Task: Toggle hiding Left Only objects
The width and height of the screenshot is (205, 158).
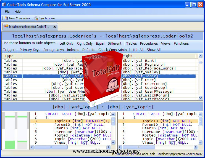Action: (66, 44)
